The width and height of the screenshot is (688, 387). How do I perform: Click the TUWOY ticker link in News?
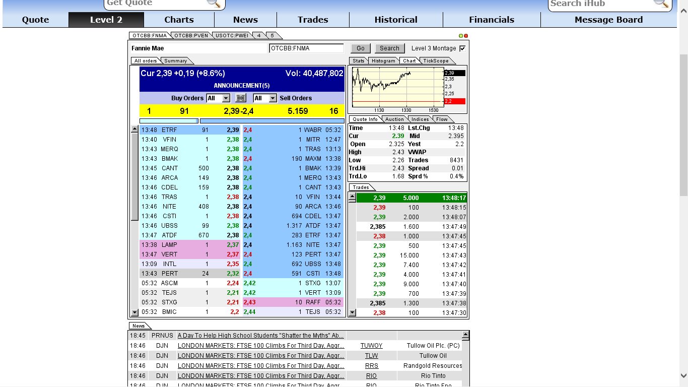372,346
